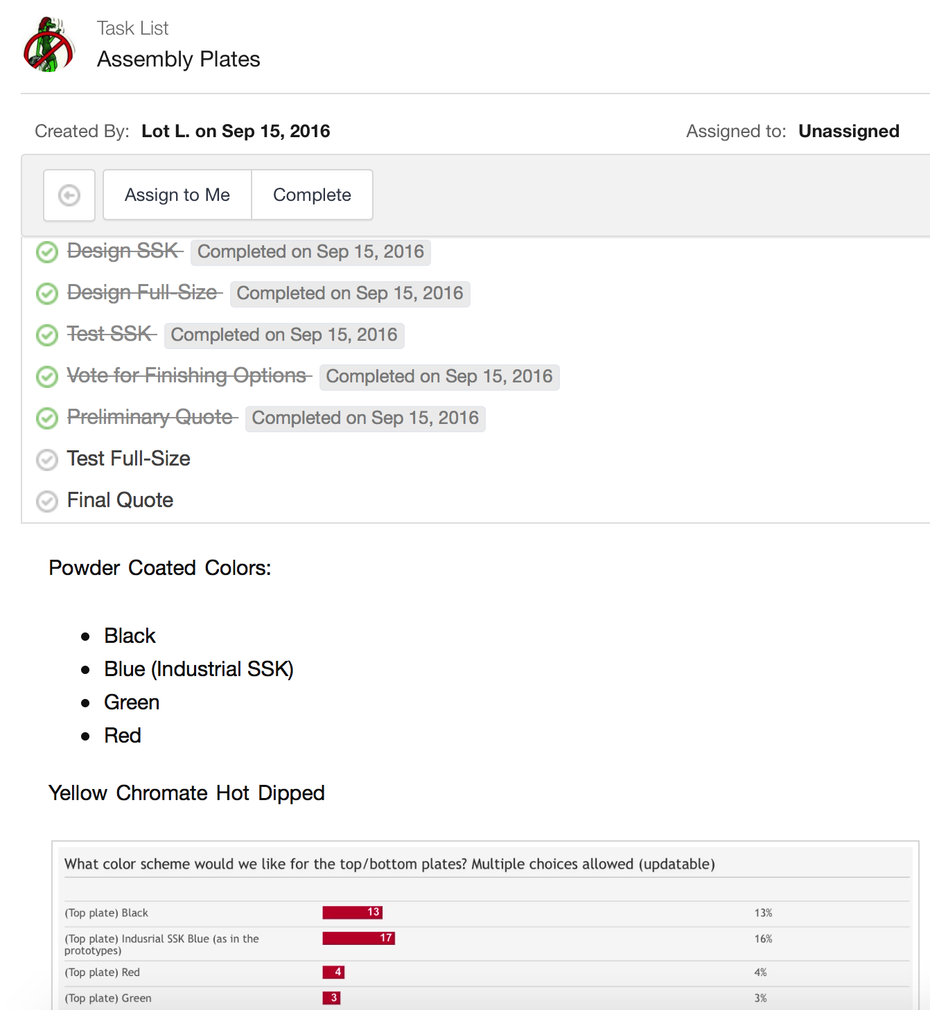Click the struck-through Vote for Finishing Options title
The image size is (930, 1010).
pyautogui.click(x=186, y=375)
